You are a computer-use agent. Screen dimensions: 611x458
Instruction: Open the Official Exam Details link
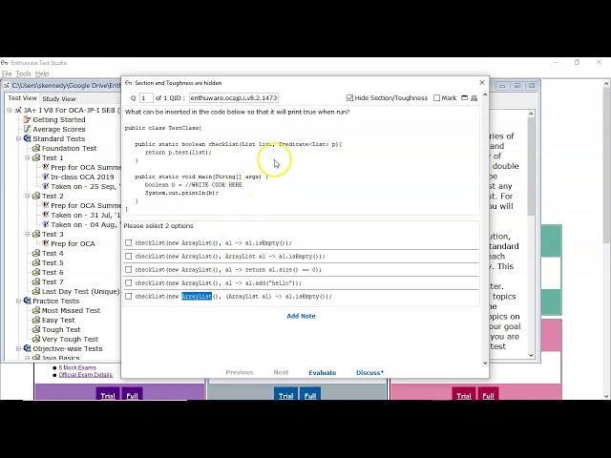pos(85,375)
